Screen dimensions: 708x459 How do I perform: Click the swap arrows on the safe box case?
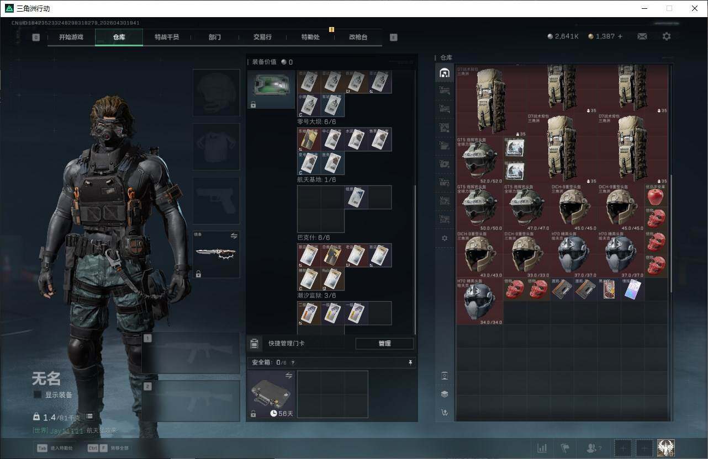tap(288, 376)
